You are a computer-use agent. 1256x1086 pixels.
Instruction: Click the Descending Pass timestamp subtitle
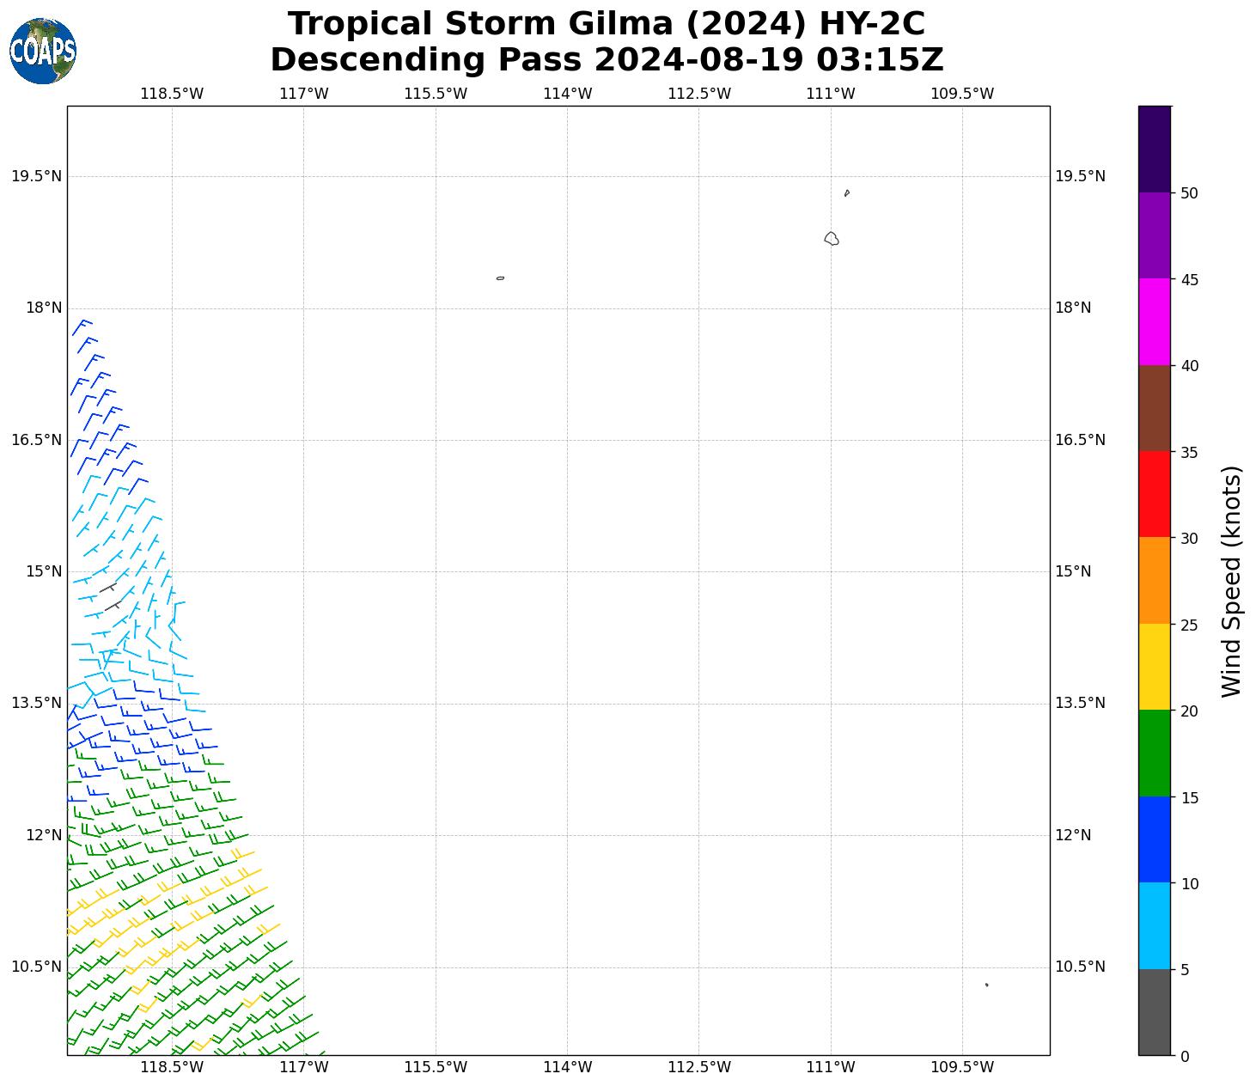point(607,60)
